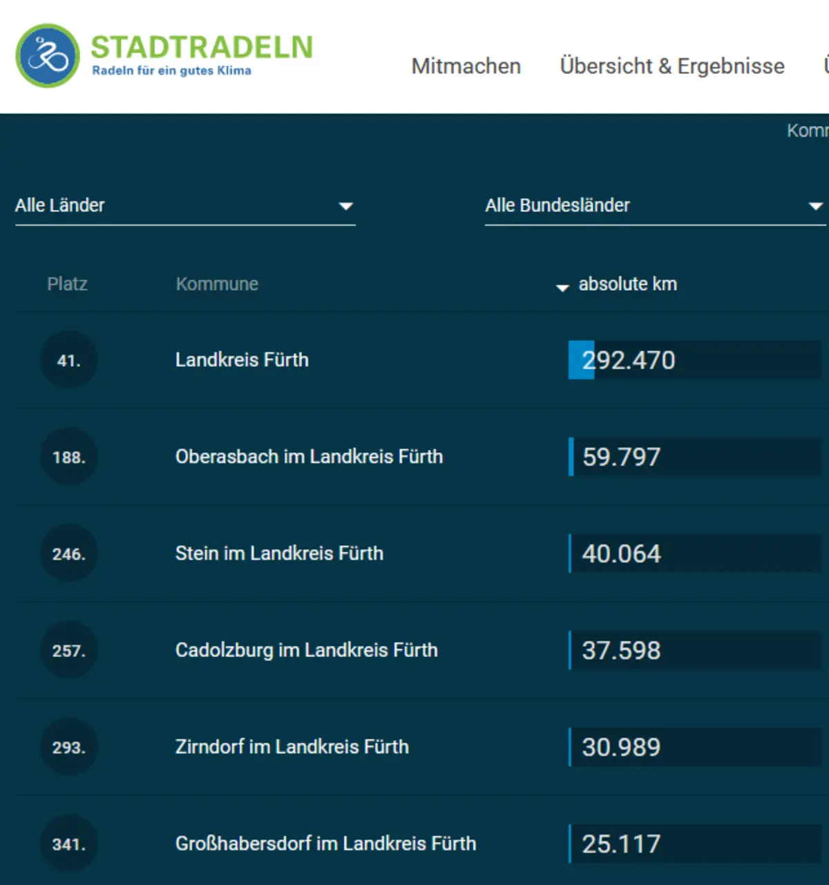The width and height of the screenshot is (829, 885).
Task: Select Cadolzburg im Landkreis Fürth
Action: (306, 650)
